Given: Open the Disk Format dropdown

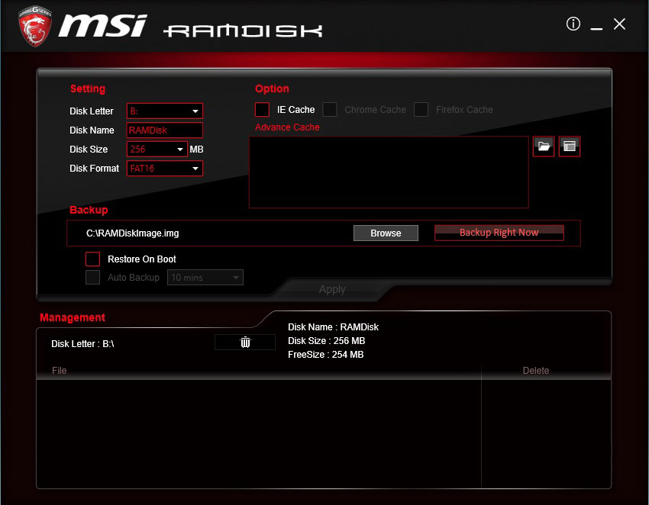Looking at the screenshot, I should click(165, 169).
